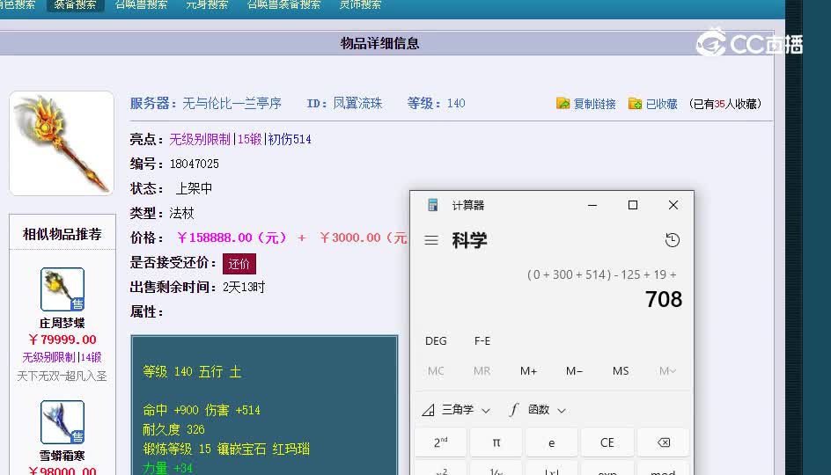The image size is (831, 475).
Task: Click item number 18047025
Action: pos(194,164)
